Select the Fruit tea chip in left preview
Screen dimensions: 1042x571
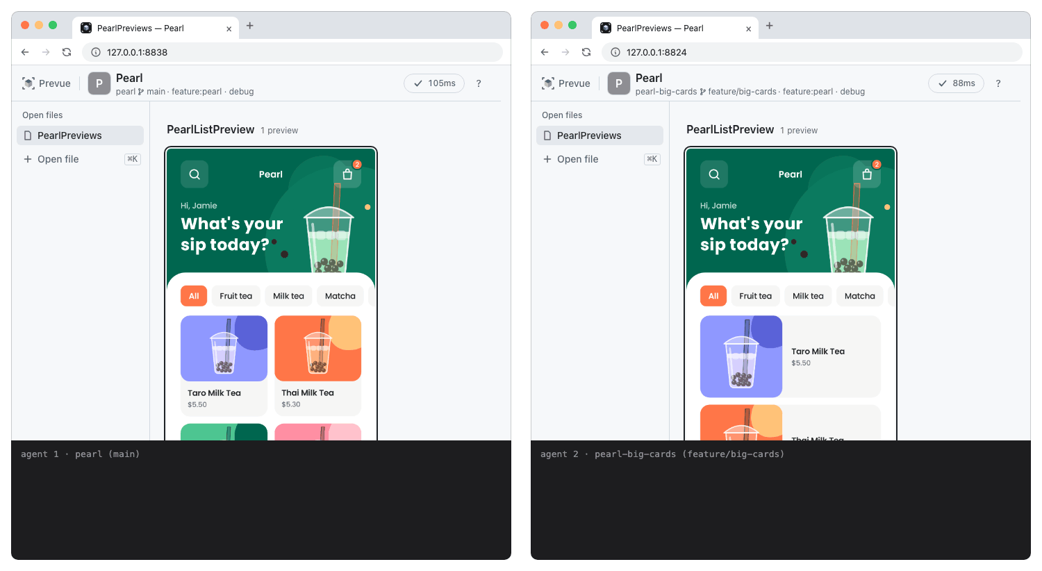tap(236, 296)
